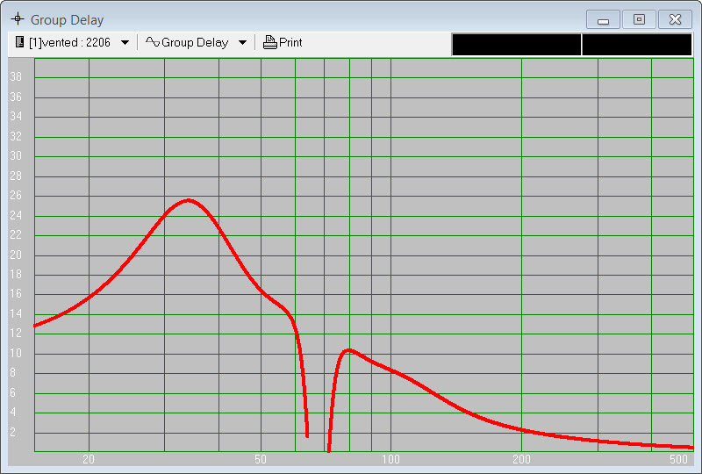Minimize the Group Delay window
Screen dimensions: 702x474
[x=603, y=19]
